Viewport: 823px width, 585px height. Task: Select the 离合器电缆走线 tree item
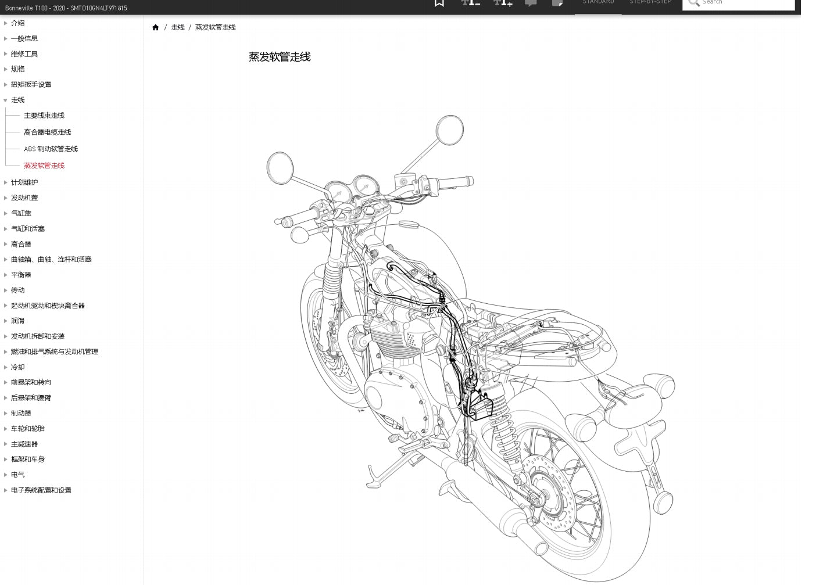point(47,132)
